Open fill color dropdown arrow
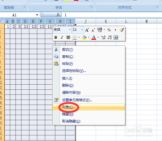 point(89,38)
